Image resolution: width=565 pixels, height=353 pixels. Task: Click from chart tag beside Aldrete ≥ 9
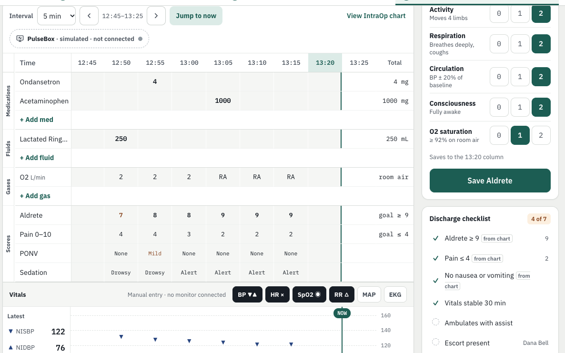coord(497,239)
